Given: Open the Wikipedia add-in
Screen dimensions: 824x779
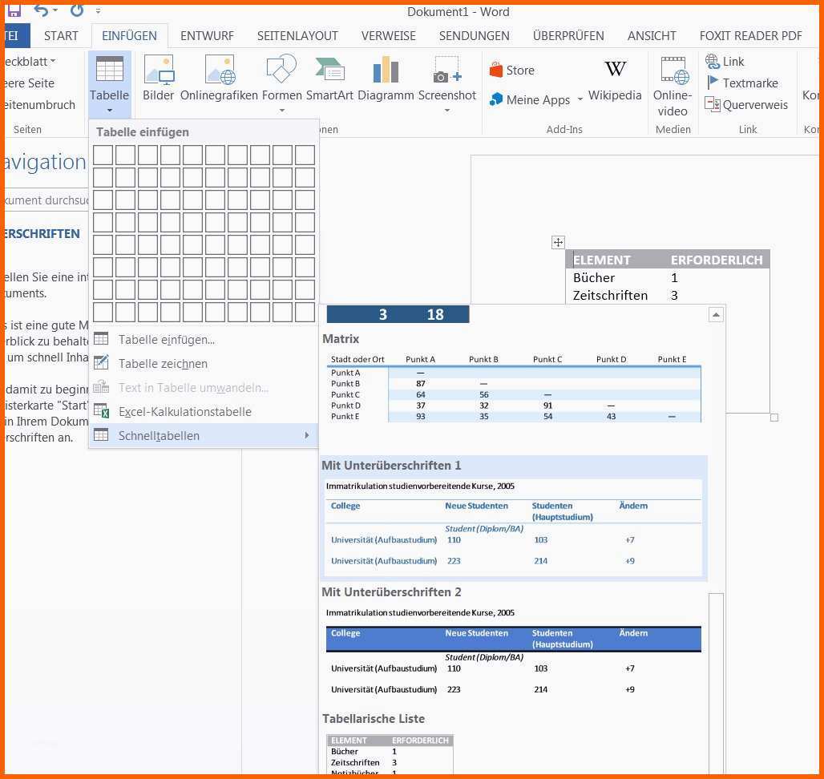Looking at the screenshot, I should click(x=615, y=71).
